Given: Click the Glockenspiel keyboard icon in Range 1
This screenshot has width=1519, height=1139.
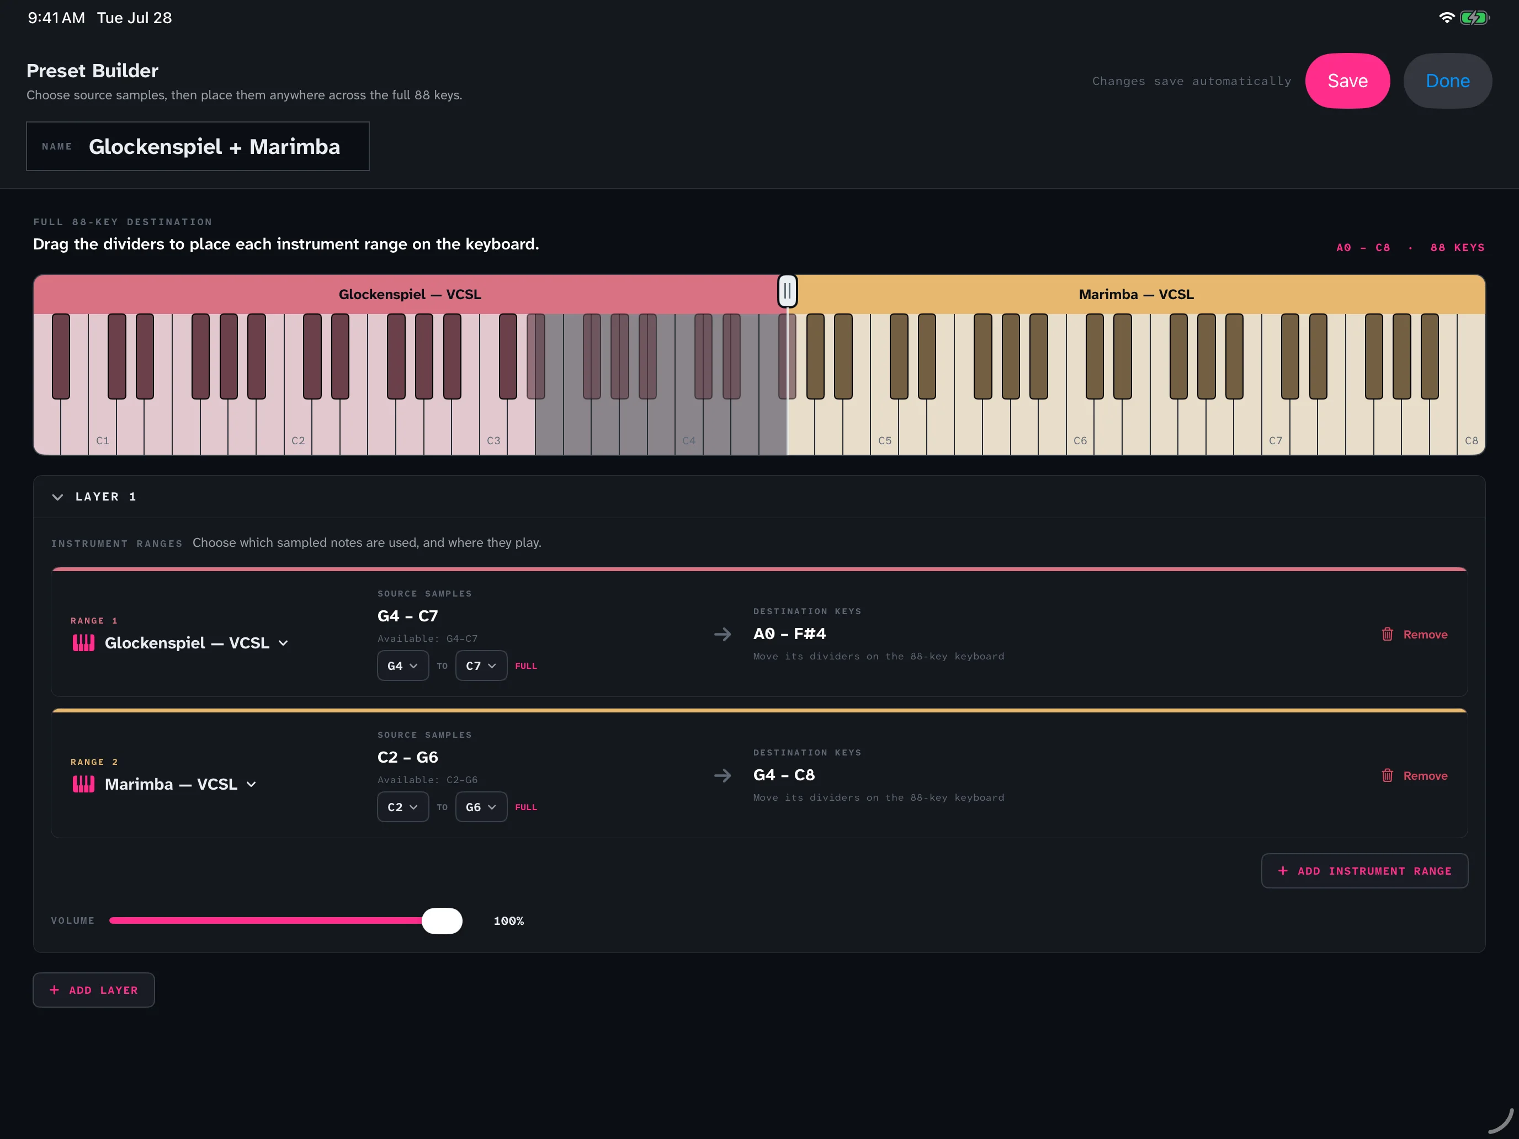Looking at the screenshot, I should pos(84,642).
